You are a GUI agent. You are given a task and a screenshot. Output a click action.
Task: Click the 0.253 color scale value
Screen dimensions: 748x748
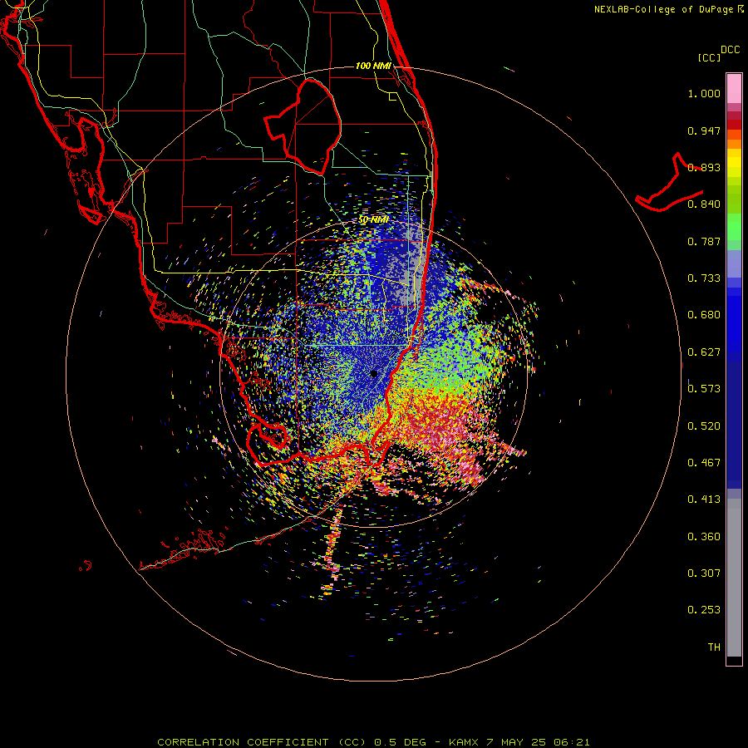(x=704, y=610)
